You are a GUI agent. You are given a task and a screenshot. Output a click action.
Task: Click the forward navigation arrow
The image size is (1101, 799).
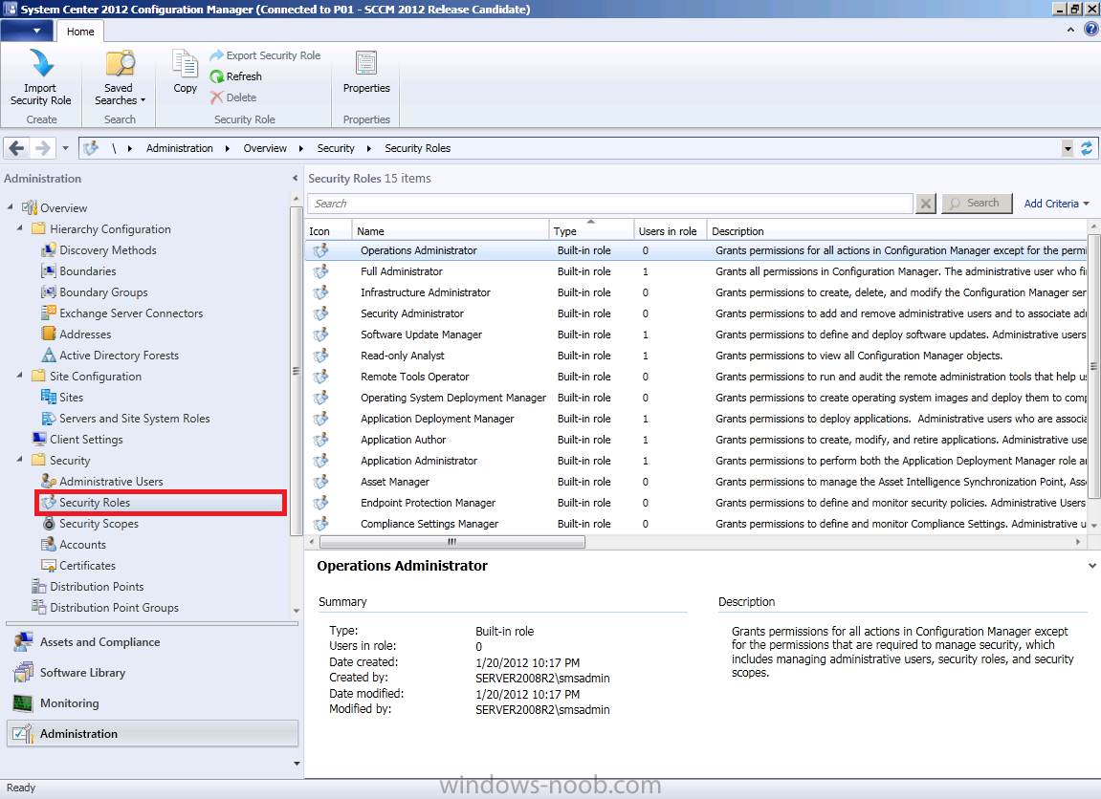pyautogui.click(x=42, y=148)
